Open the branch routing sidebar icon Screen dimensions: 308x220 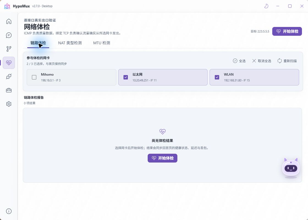click(x=9, y=49)
